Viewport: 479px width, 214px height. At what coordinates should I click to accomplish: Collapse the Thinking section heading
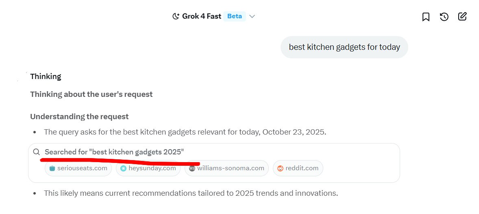(46, 77)
